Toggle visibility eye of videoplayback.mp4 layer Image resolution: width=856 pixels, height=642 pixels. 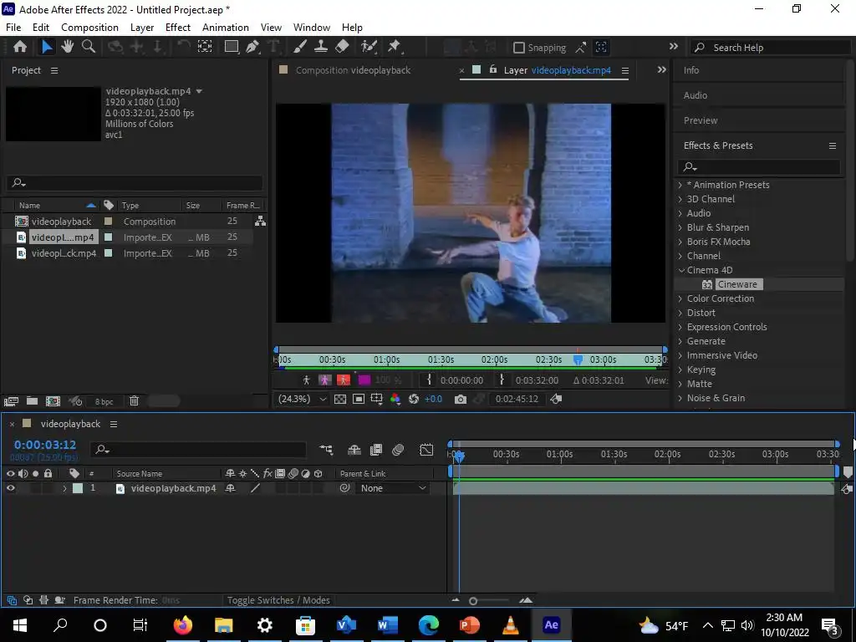(10, 488)
